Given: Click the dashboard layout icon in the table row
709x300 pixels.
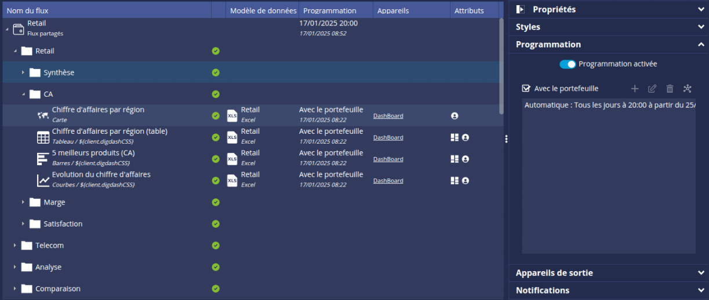Looking at the screenshot, I should coord(455,137).
